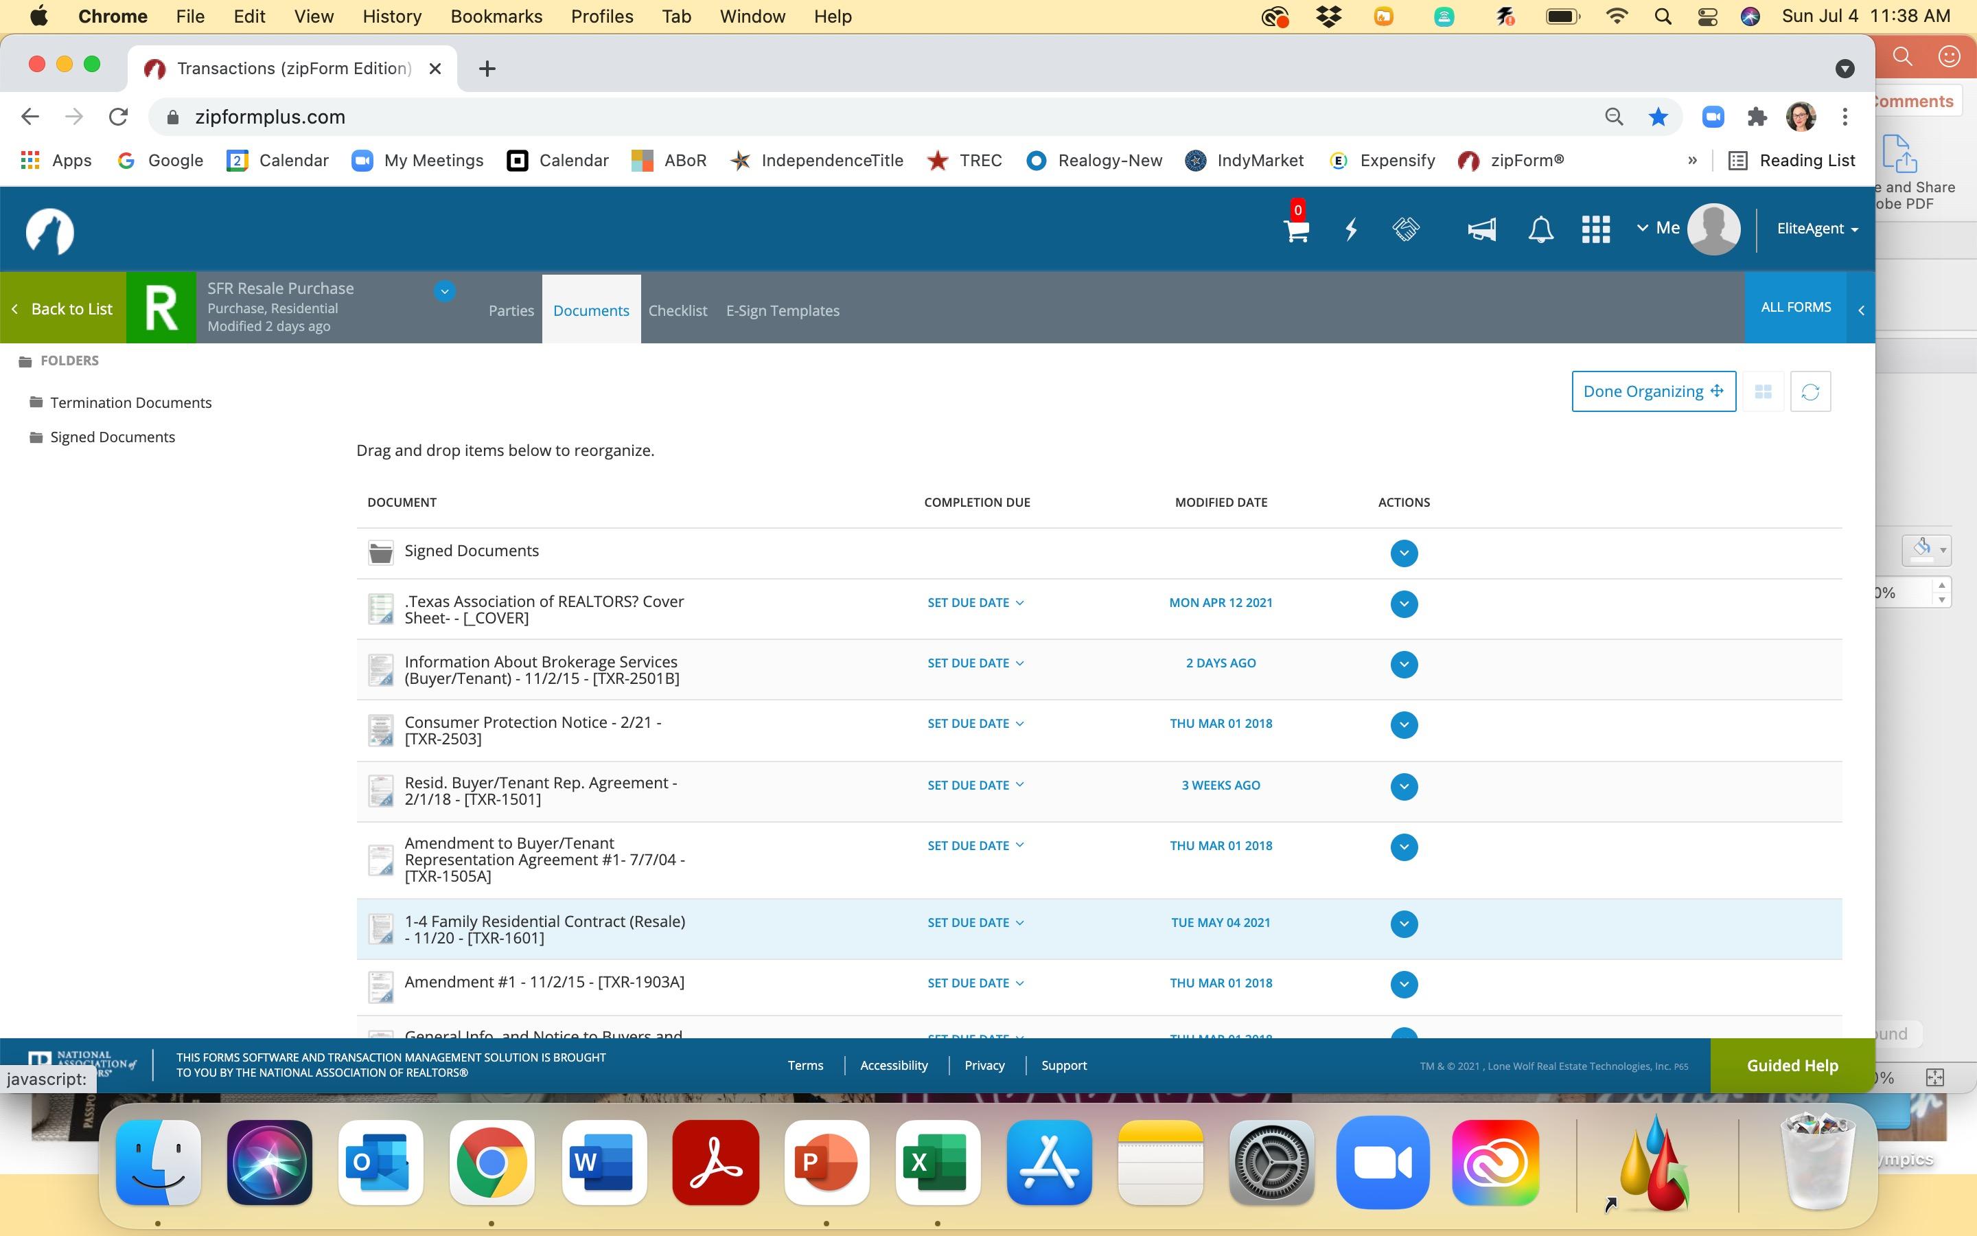
Task: Open the notifications bell
Action: (x=1540, y=229)
